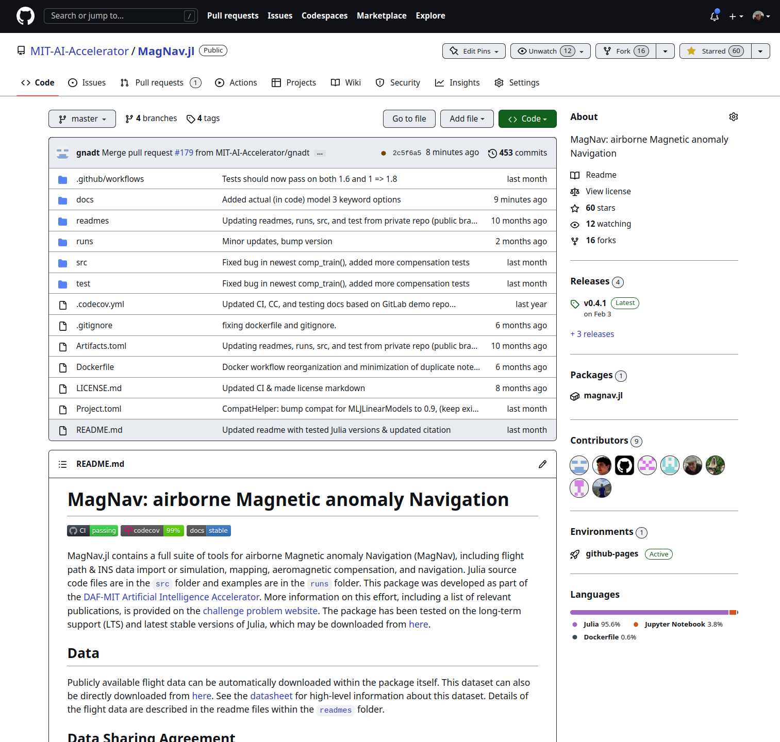Switch to the Insights tab

pos(457,82)
